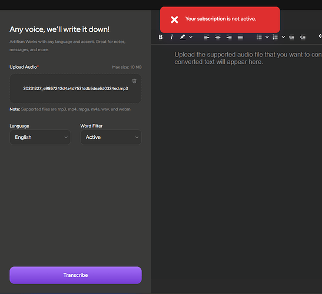Image resolution: width=322 pixels, height=294 pixels.
Task: Open bulleted list style dropdown
Action: (x=267, y=37)
